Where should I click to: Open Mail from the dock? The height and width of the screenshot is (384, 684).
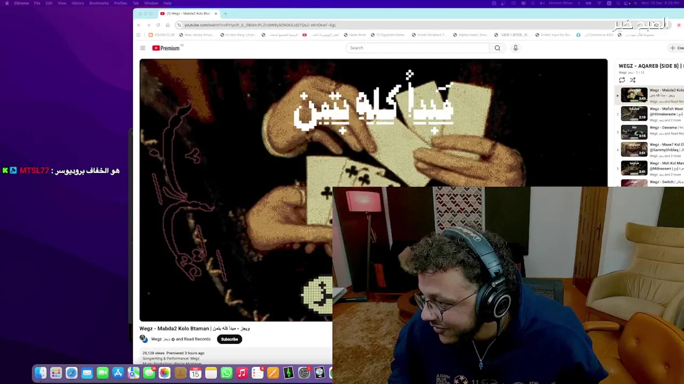coord(87,373)
